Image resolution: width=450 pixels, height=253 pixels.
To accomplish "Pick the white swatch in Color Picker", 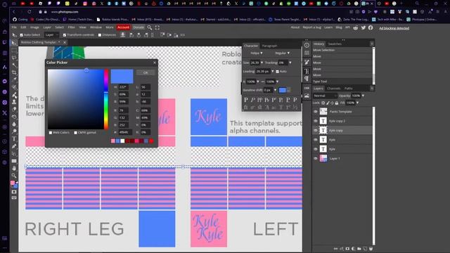I will 122,141.
